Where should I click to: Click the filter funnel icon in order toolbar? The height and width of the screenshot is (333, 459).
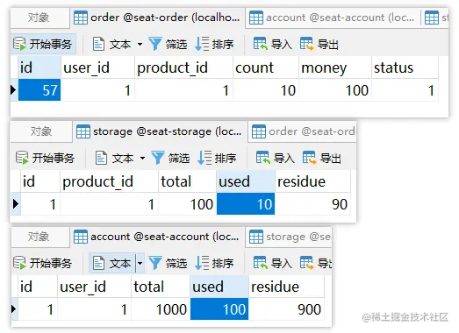click(x=155, y=44)
